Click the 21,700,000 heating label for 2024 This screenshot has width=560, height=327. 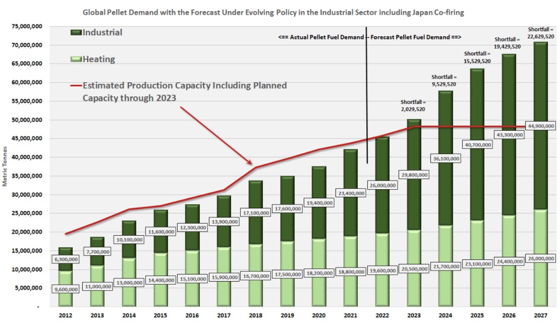tap(446, 266)
